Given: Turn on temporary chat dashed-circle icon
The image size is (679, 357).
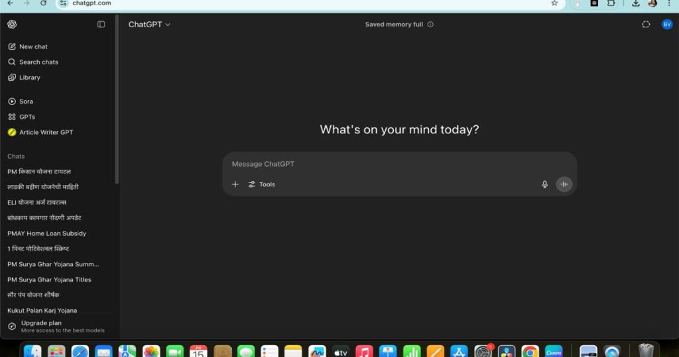Looking at the screenshot, I should (x=646, y=25).
